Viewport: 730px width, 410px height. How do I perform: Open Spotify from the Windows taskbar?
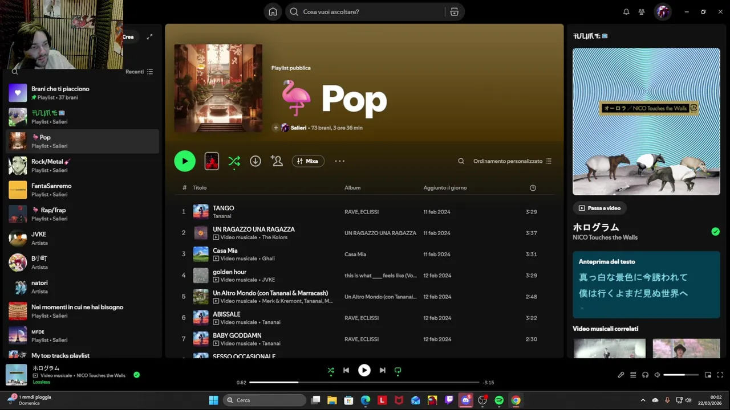(499, 400)
